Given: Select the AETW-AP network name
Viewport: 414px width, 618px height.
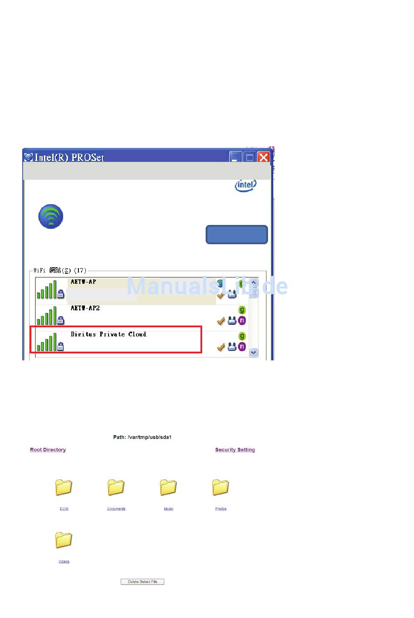Looking at the screenshot, I should click(83, 282).
